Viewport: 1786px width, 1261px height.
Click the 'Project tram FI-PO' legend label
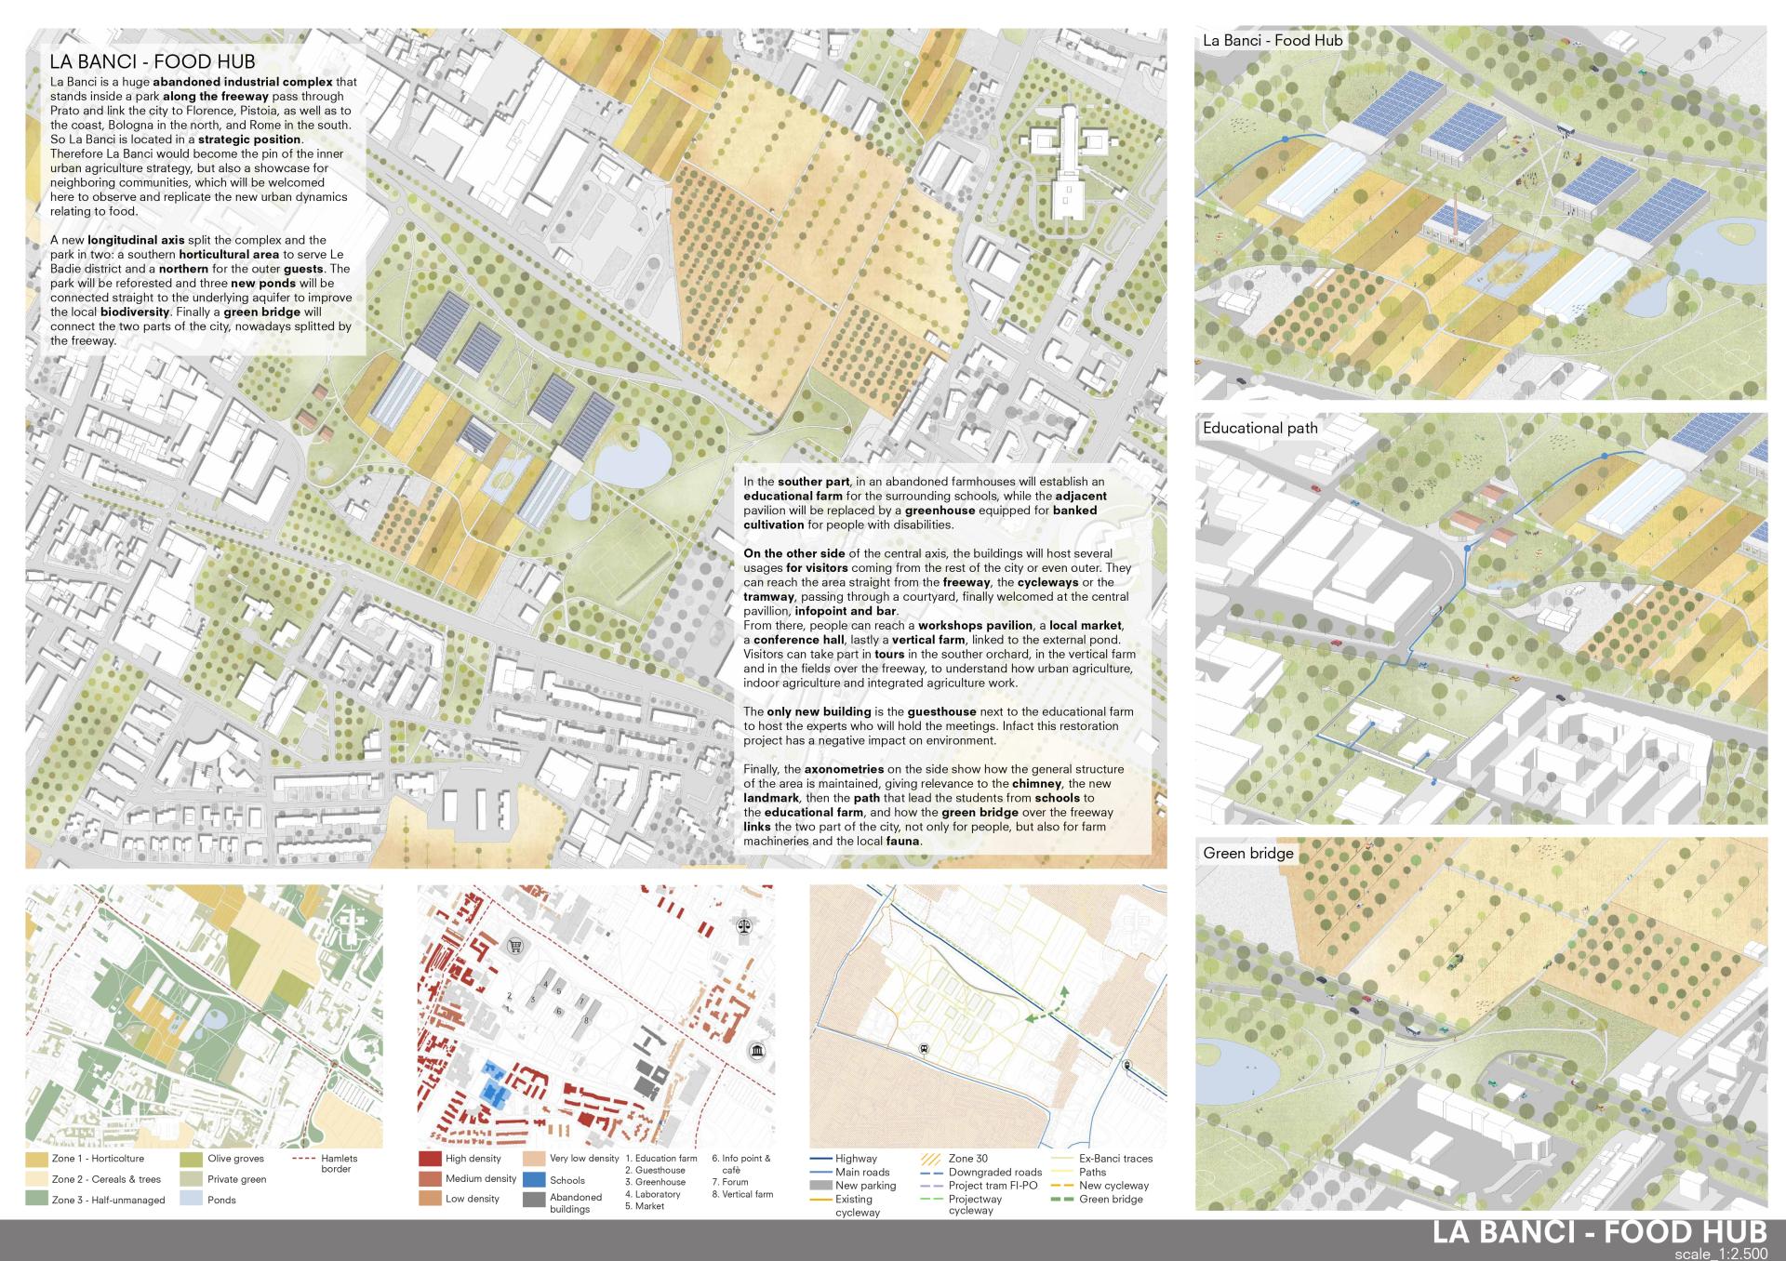993,1186
